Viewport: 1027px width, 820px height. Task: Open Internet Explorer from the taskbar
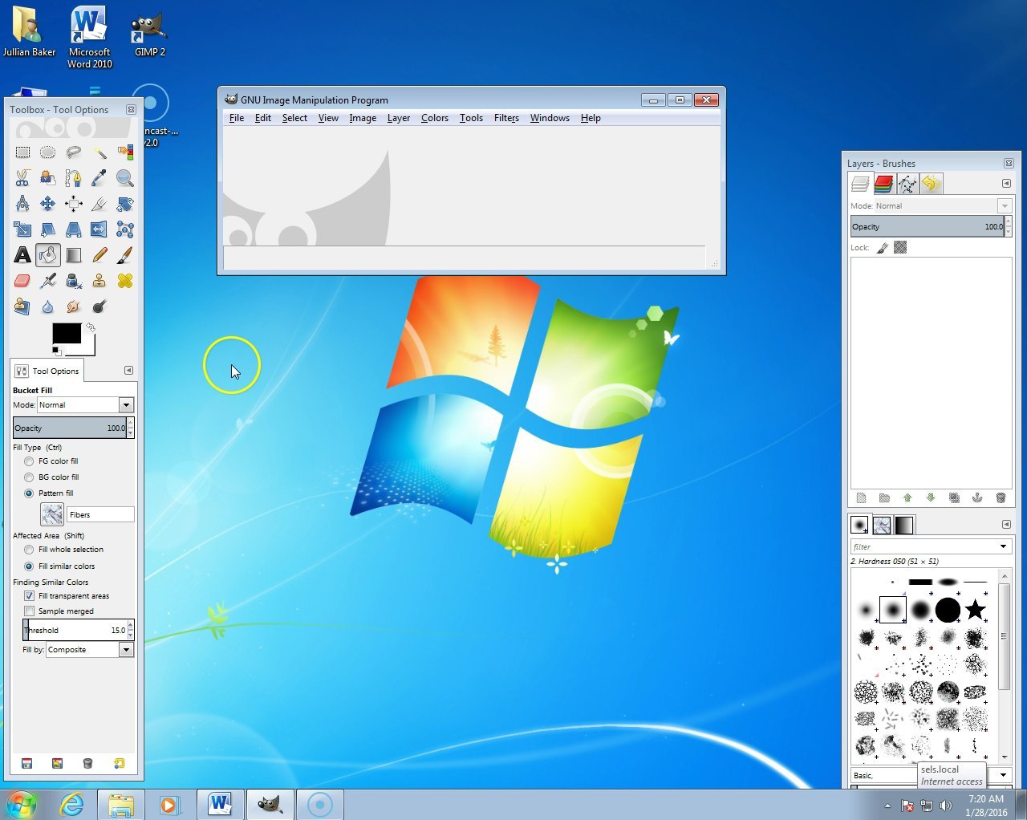(72, 804)
